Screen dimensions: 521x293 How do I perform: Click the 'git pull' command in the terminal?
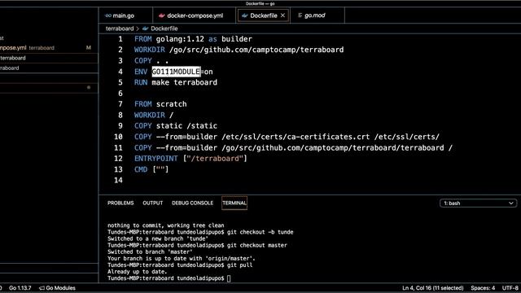pos(239,265)
